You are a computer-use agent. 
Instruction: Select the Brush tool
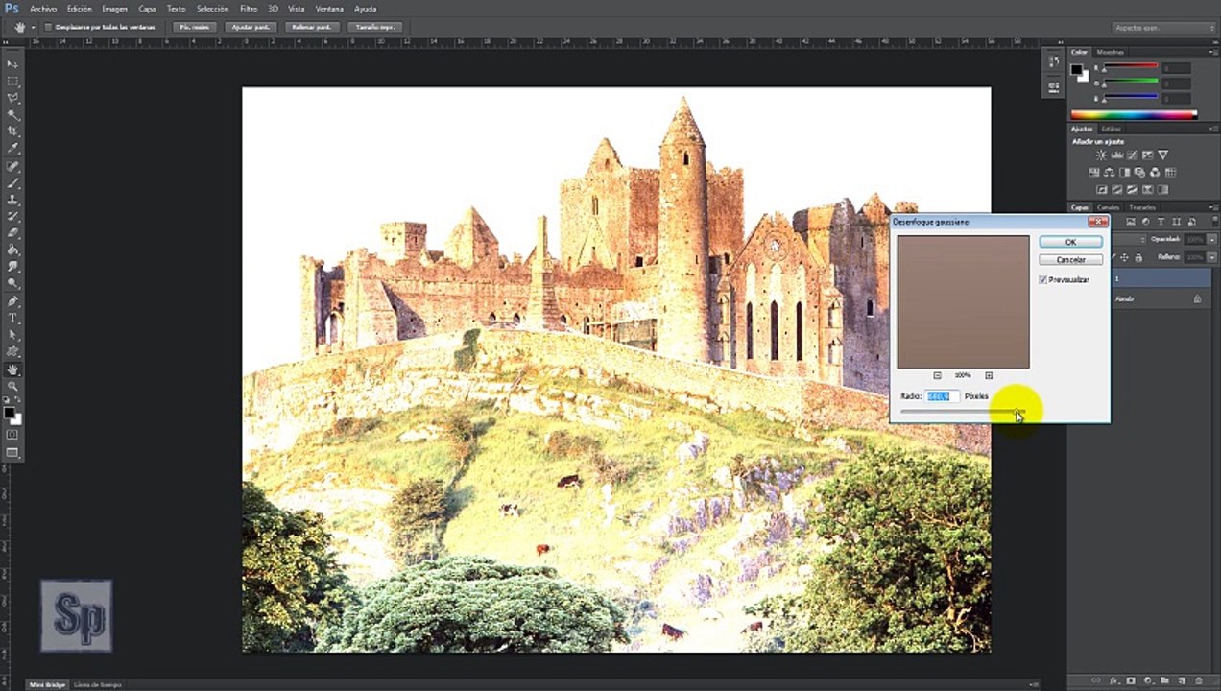point(13,182)
